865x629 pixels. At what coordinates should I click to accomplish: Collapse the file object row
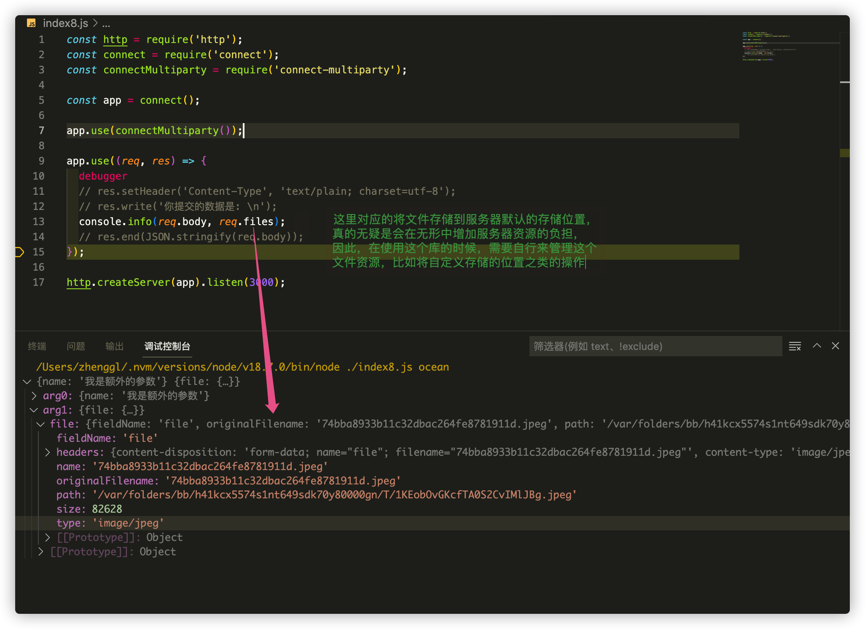point(41,424)
